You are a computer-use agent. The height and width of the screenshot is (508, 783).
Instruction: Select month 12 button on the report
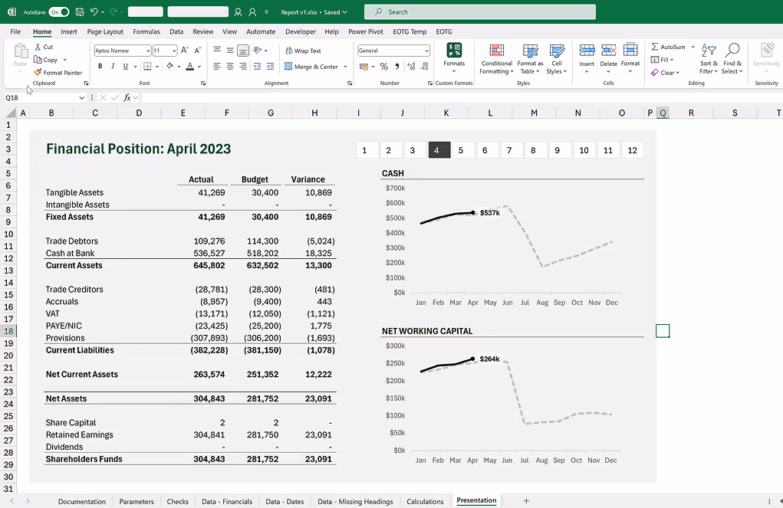click(x=632, y=150)
